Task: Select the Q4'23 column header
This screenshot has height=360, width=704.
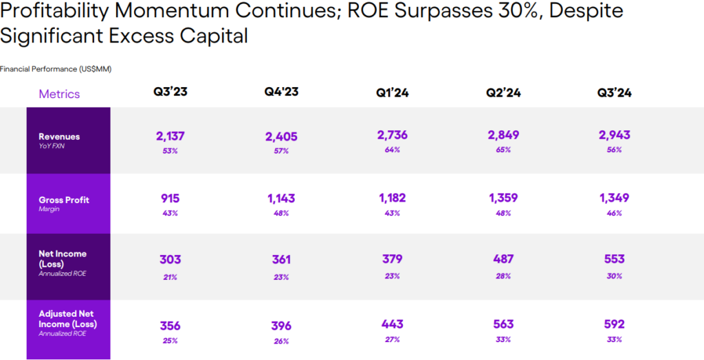Action: pyautogui.click(x=281, y=93)
